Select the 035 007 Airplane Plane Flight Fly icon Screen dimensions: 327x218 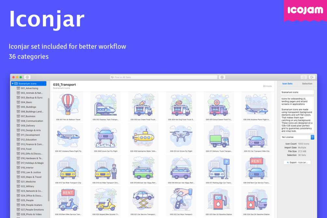point(68,138)
